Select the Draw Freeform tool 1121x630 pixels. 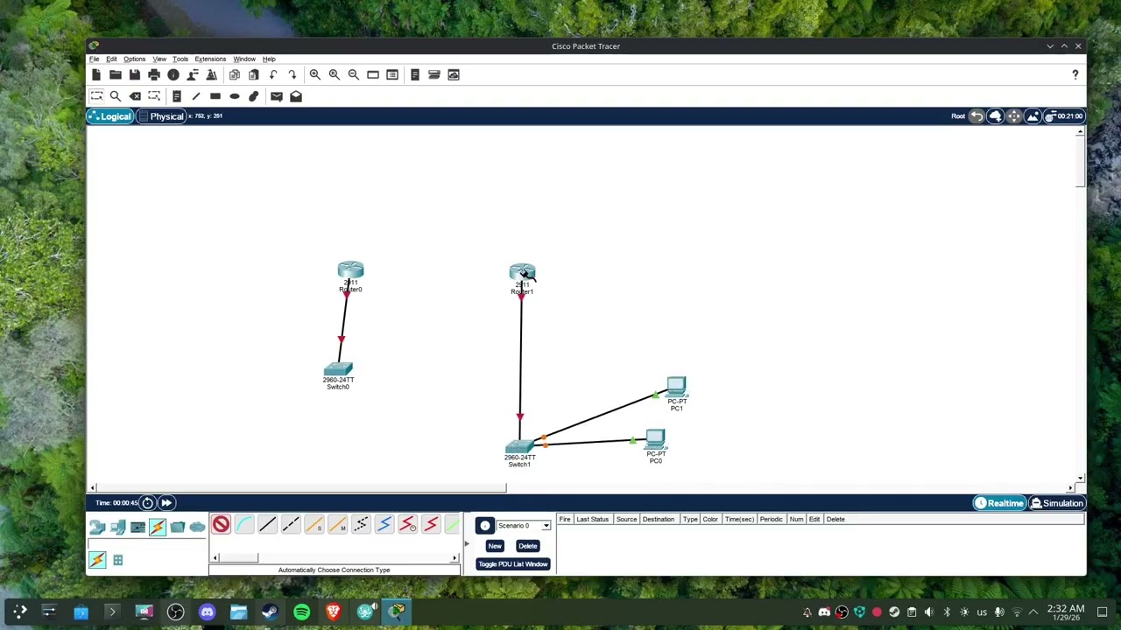click(x=254, y=96)
